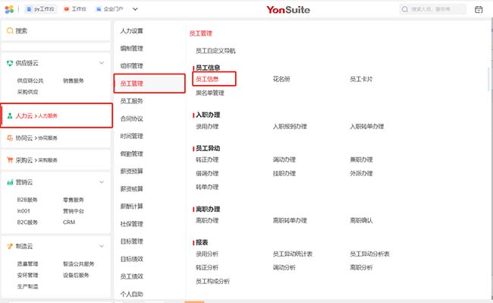The image size is (493, 303).
Task: Open 员工自定义导航
Action: [215, 51]
